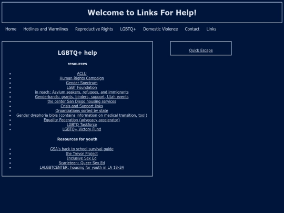Screen dimensions: 284x213
Task: Open the Links nav item
Action: point(211,29)
